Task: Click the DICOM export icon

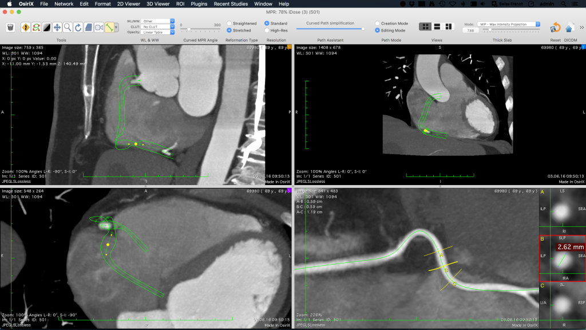Action: point(570,27)
